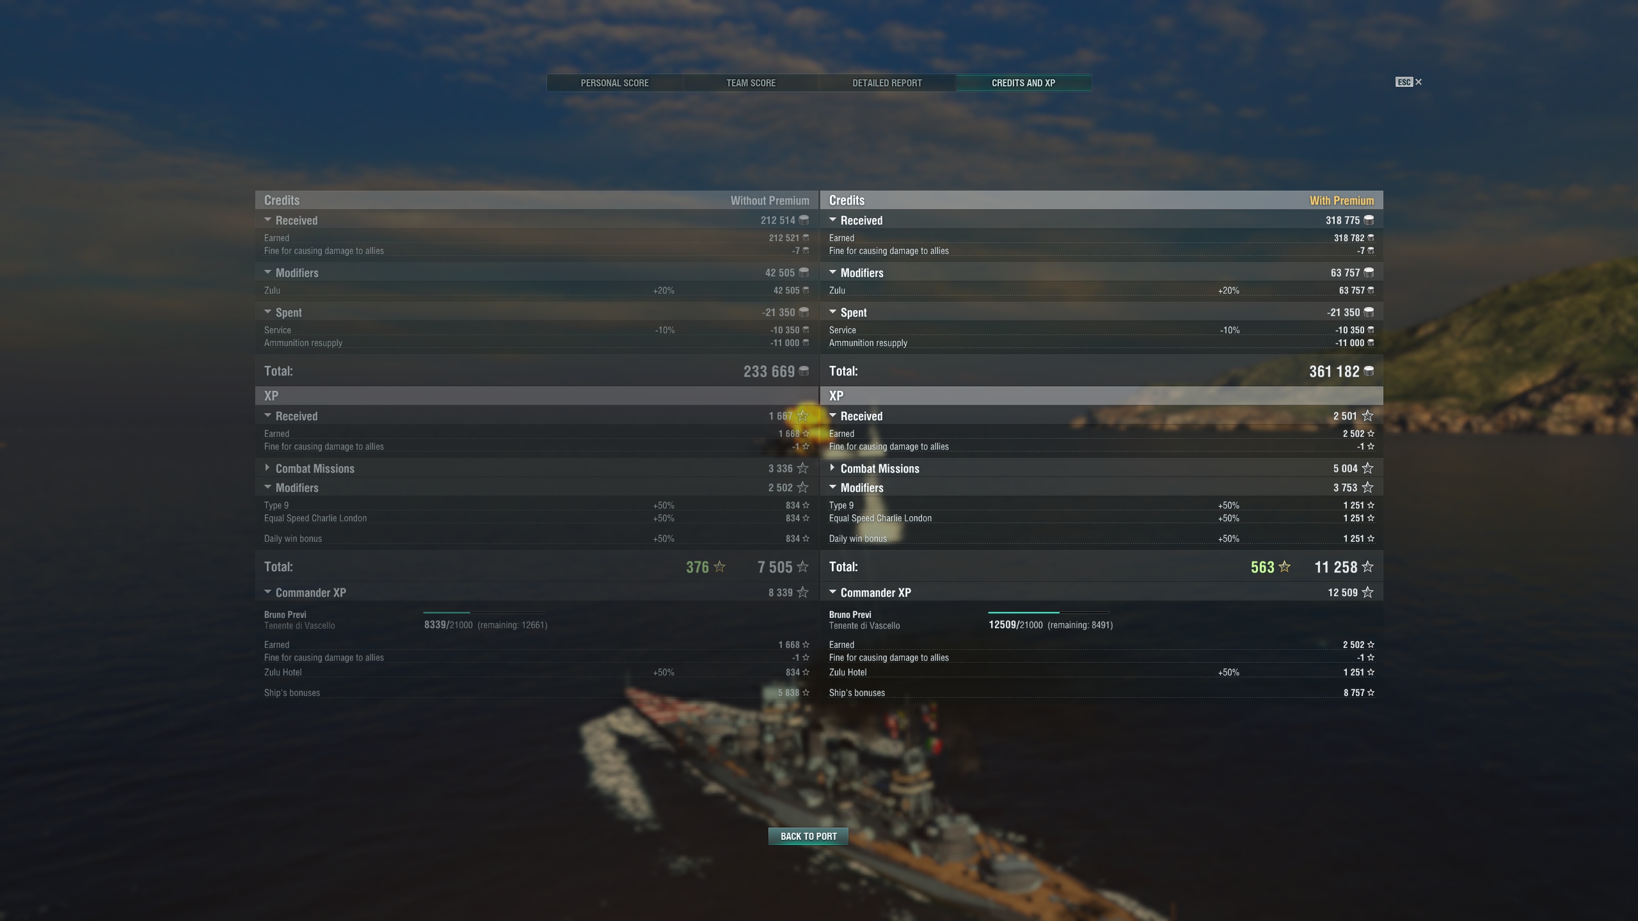Click the star icon next to 7 505 total
The image size is (1638, 921).
pos(802,567)
